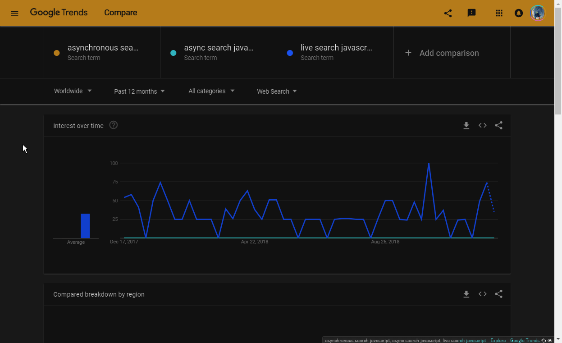Open the Past 12 months dropdown

point(139,91)
